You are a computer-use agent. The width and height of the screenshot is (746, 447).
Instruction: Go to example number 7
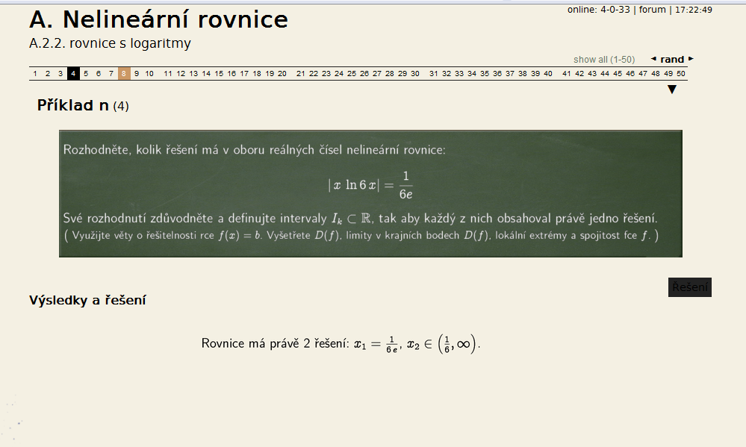coord(111,73)
